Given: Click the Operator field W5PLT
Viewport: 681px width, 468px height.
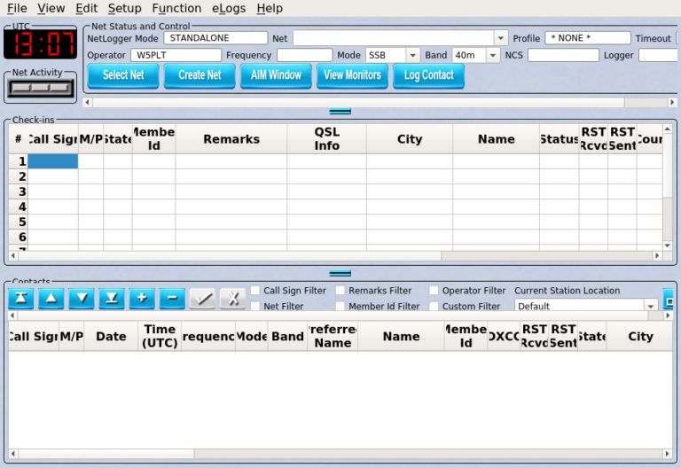Looking at the screenshot, I should [176, 55].
